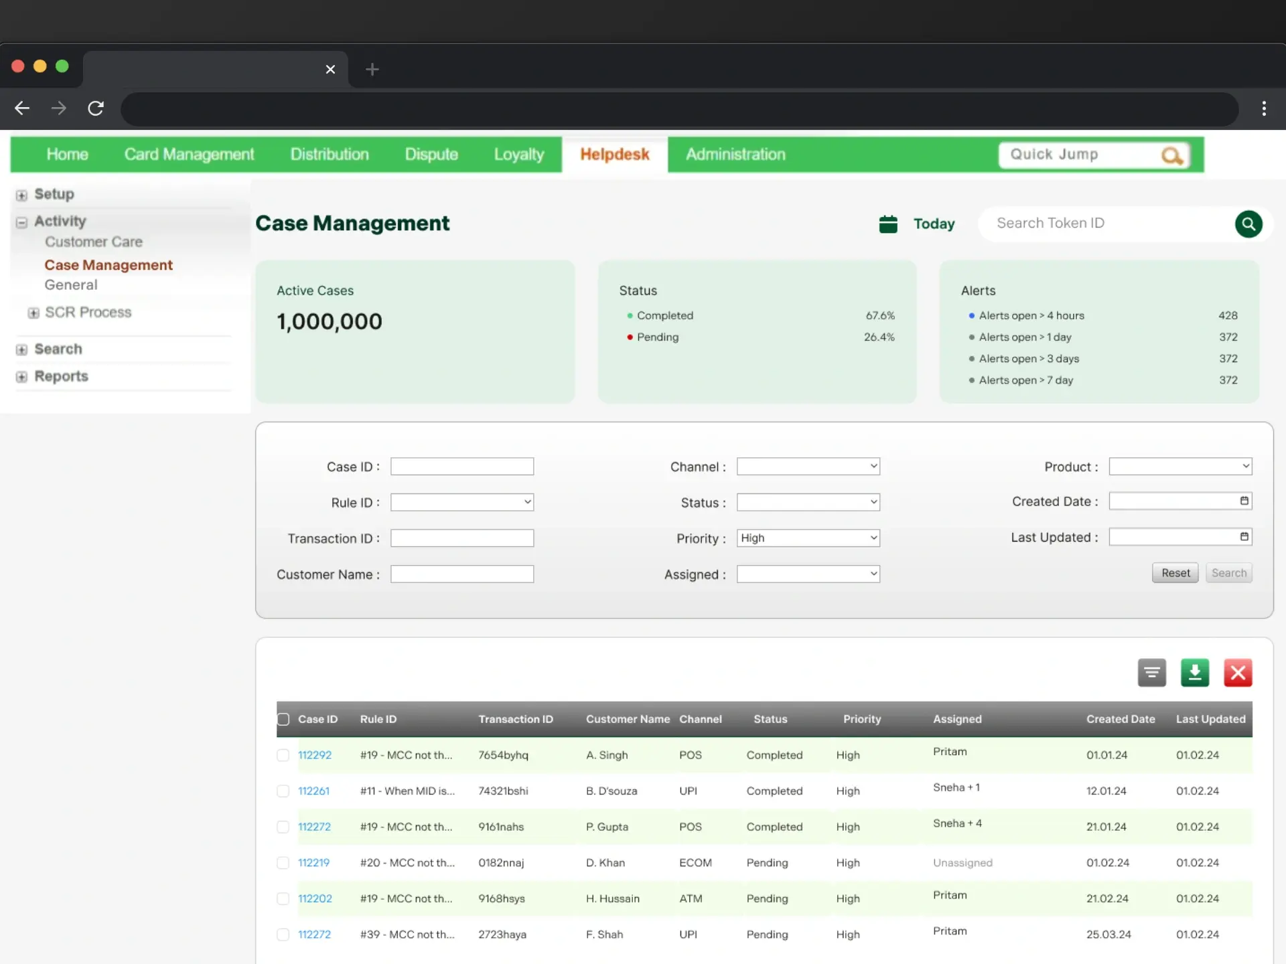Check the box for case 112261
Viewport: 1286px width, 964px height.
click(283, 791)
